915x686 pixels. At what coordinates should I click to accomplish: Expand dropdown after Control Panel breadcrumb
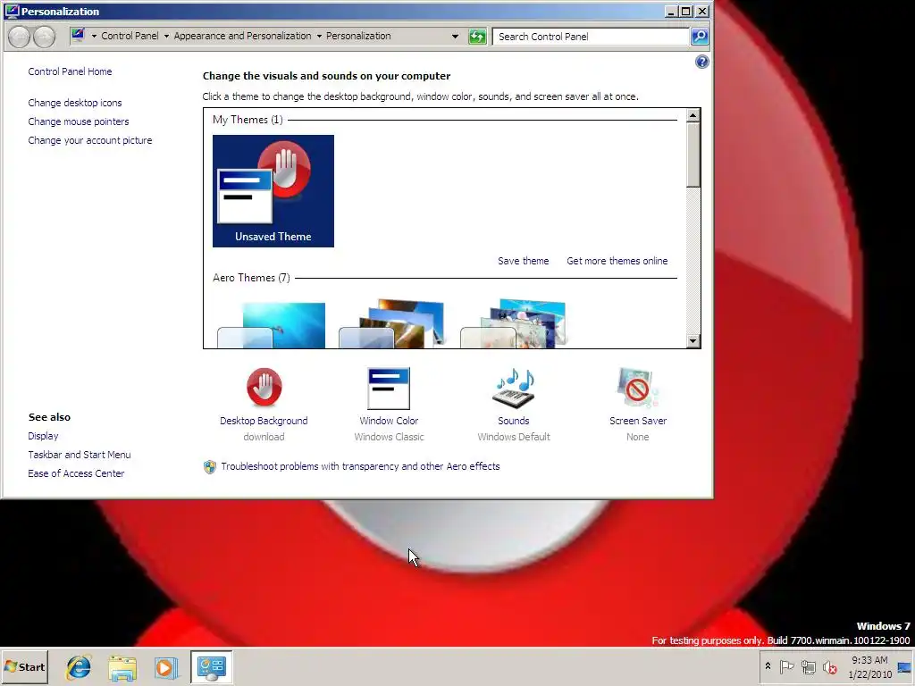coord(166,36)
